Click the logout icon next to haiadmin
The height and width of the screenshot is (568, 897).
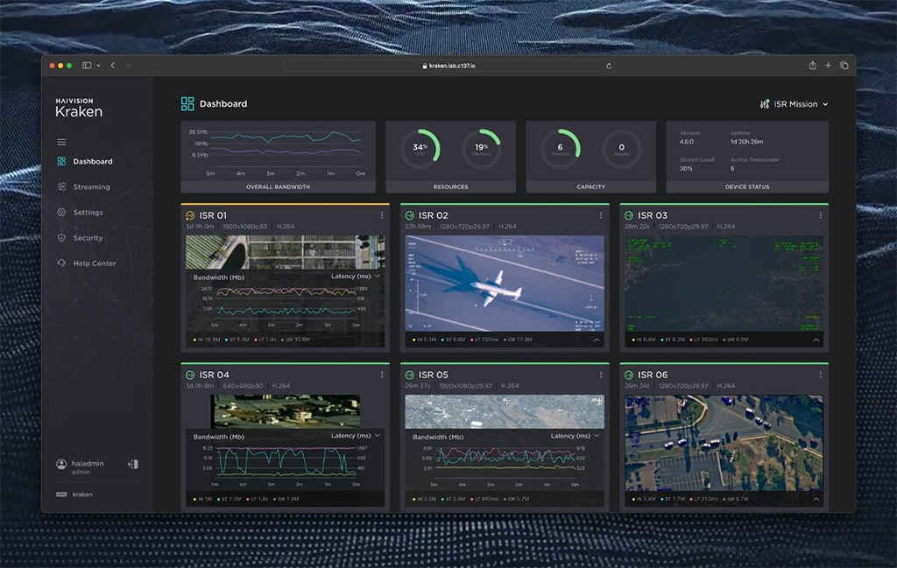[133, 464]
